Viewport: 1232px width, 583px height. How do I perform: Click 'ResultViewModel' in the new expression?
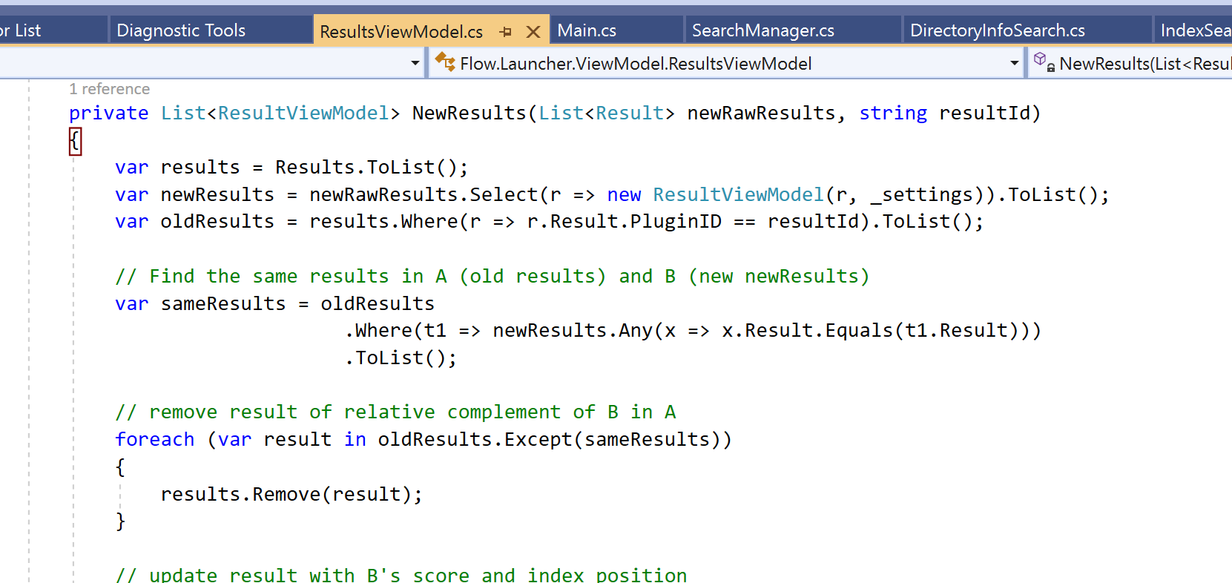click(738, 195)
